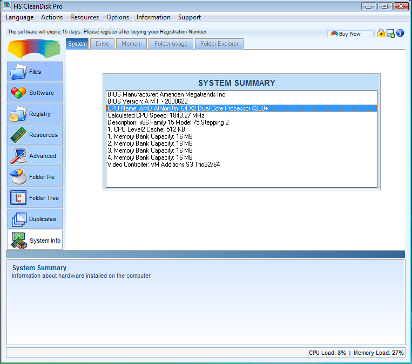Click the CPU Load status entry
Screen dimensions: 412x364
(x=327, y=353)
